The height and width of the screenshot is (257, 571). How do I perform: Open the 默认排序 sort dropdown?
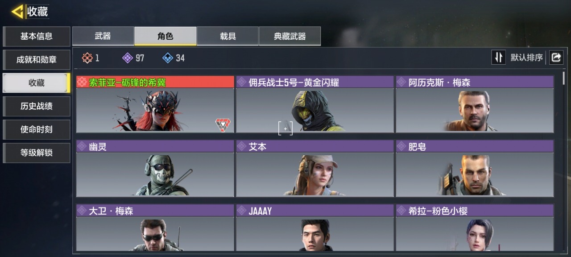tap(527, 58)
